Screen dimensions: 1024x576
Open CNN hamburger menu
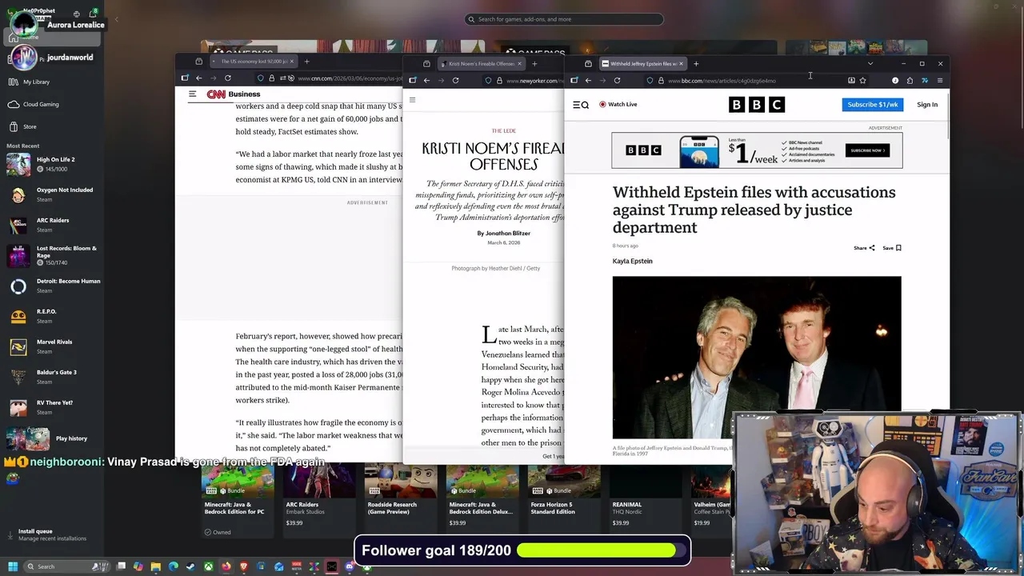tap(192, 94)
